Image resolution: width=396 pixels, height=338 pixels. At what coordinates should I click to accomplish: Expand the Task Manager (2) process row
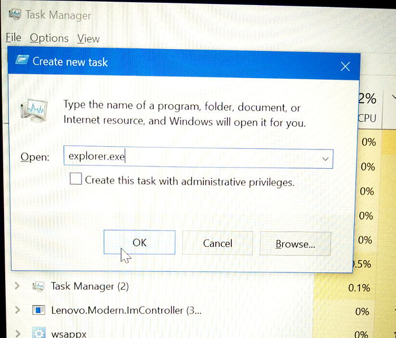(17, 286)
